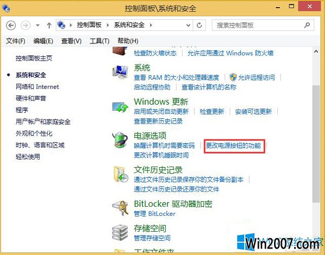Viewport: 325px width, 255px height.
Task: Open the recent locations dropdown arrow
Action: click(x=37, y=25)
